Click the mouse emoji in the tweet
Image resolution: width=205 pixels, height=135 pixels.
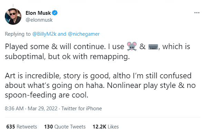coord(132,46)
